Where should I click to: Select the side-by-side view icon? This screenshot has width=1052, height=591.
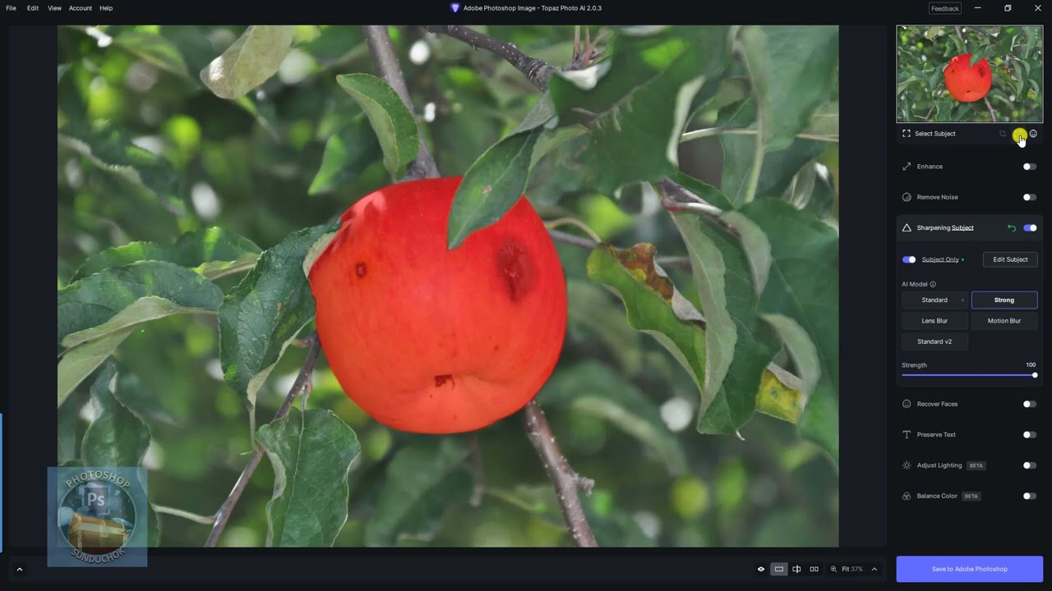814,569
